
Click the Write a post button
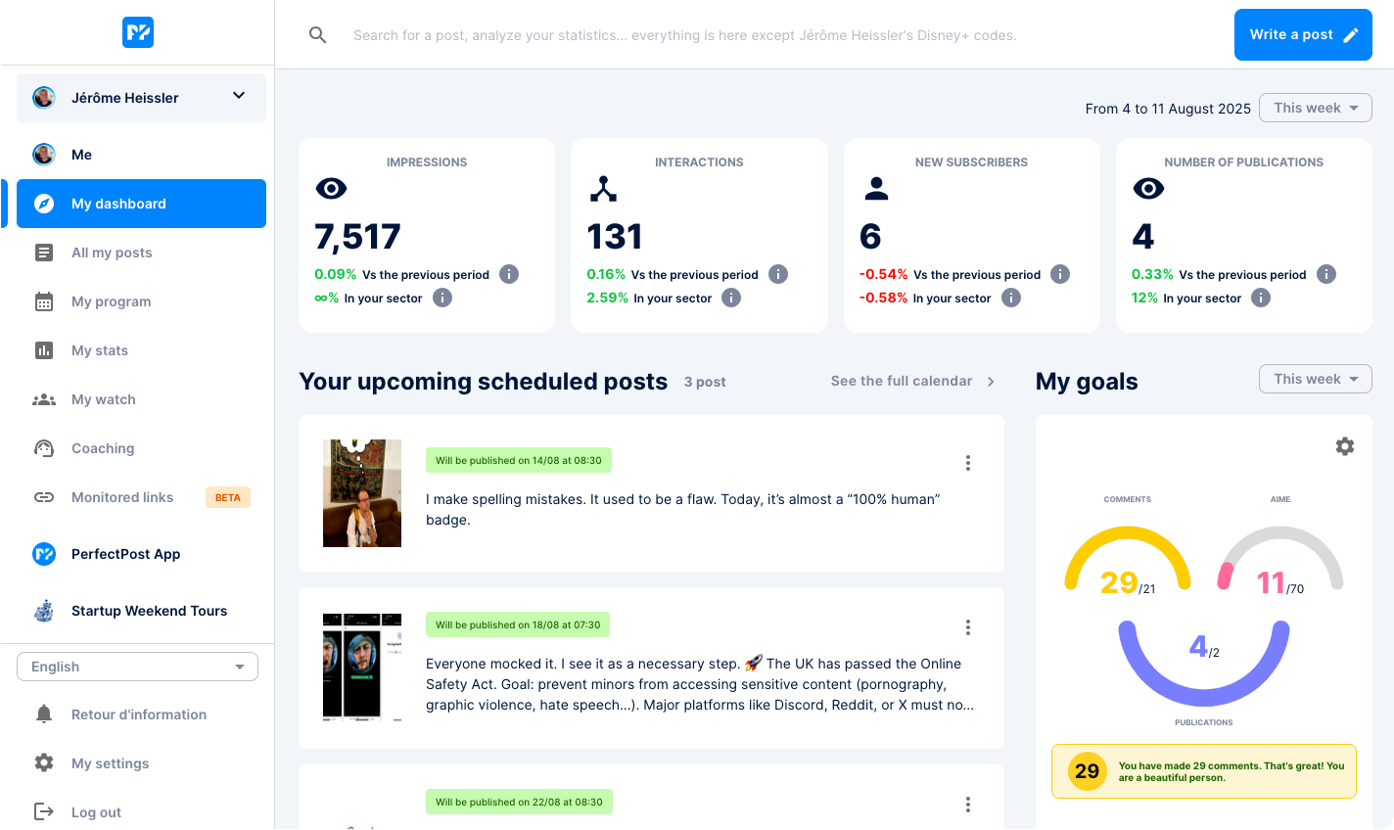point(1303,34)
